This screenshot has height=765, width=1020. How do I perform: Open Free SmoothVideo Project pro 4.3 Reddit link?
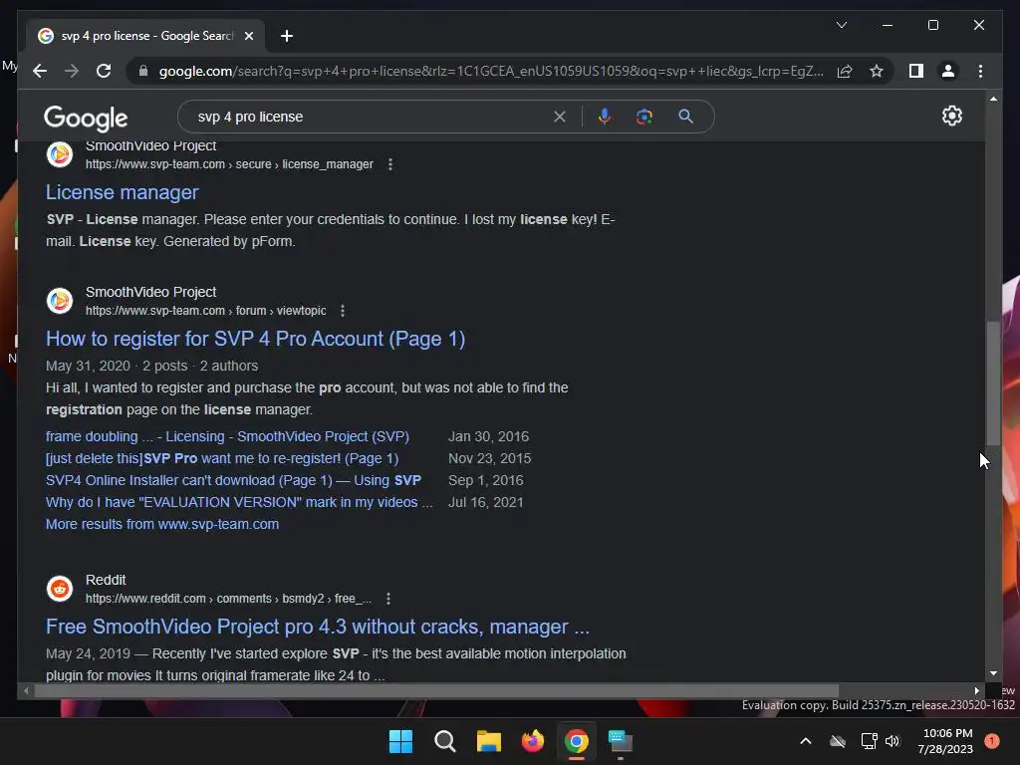pyautogui.click(x=318, y=627)
